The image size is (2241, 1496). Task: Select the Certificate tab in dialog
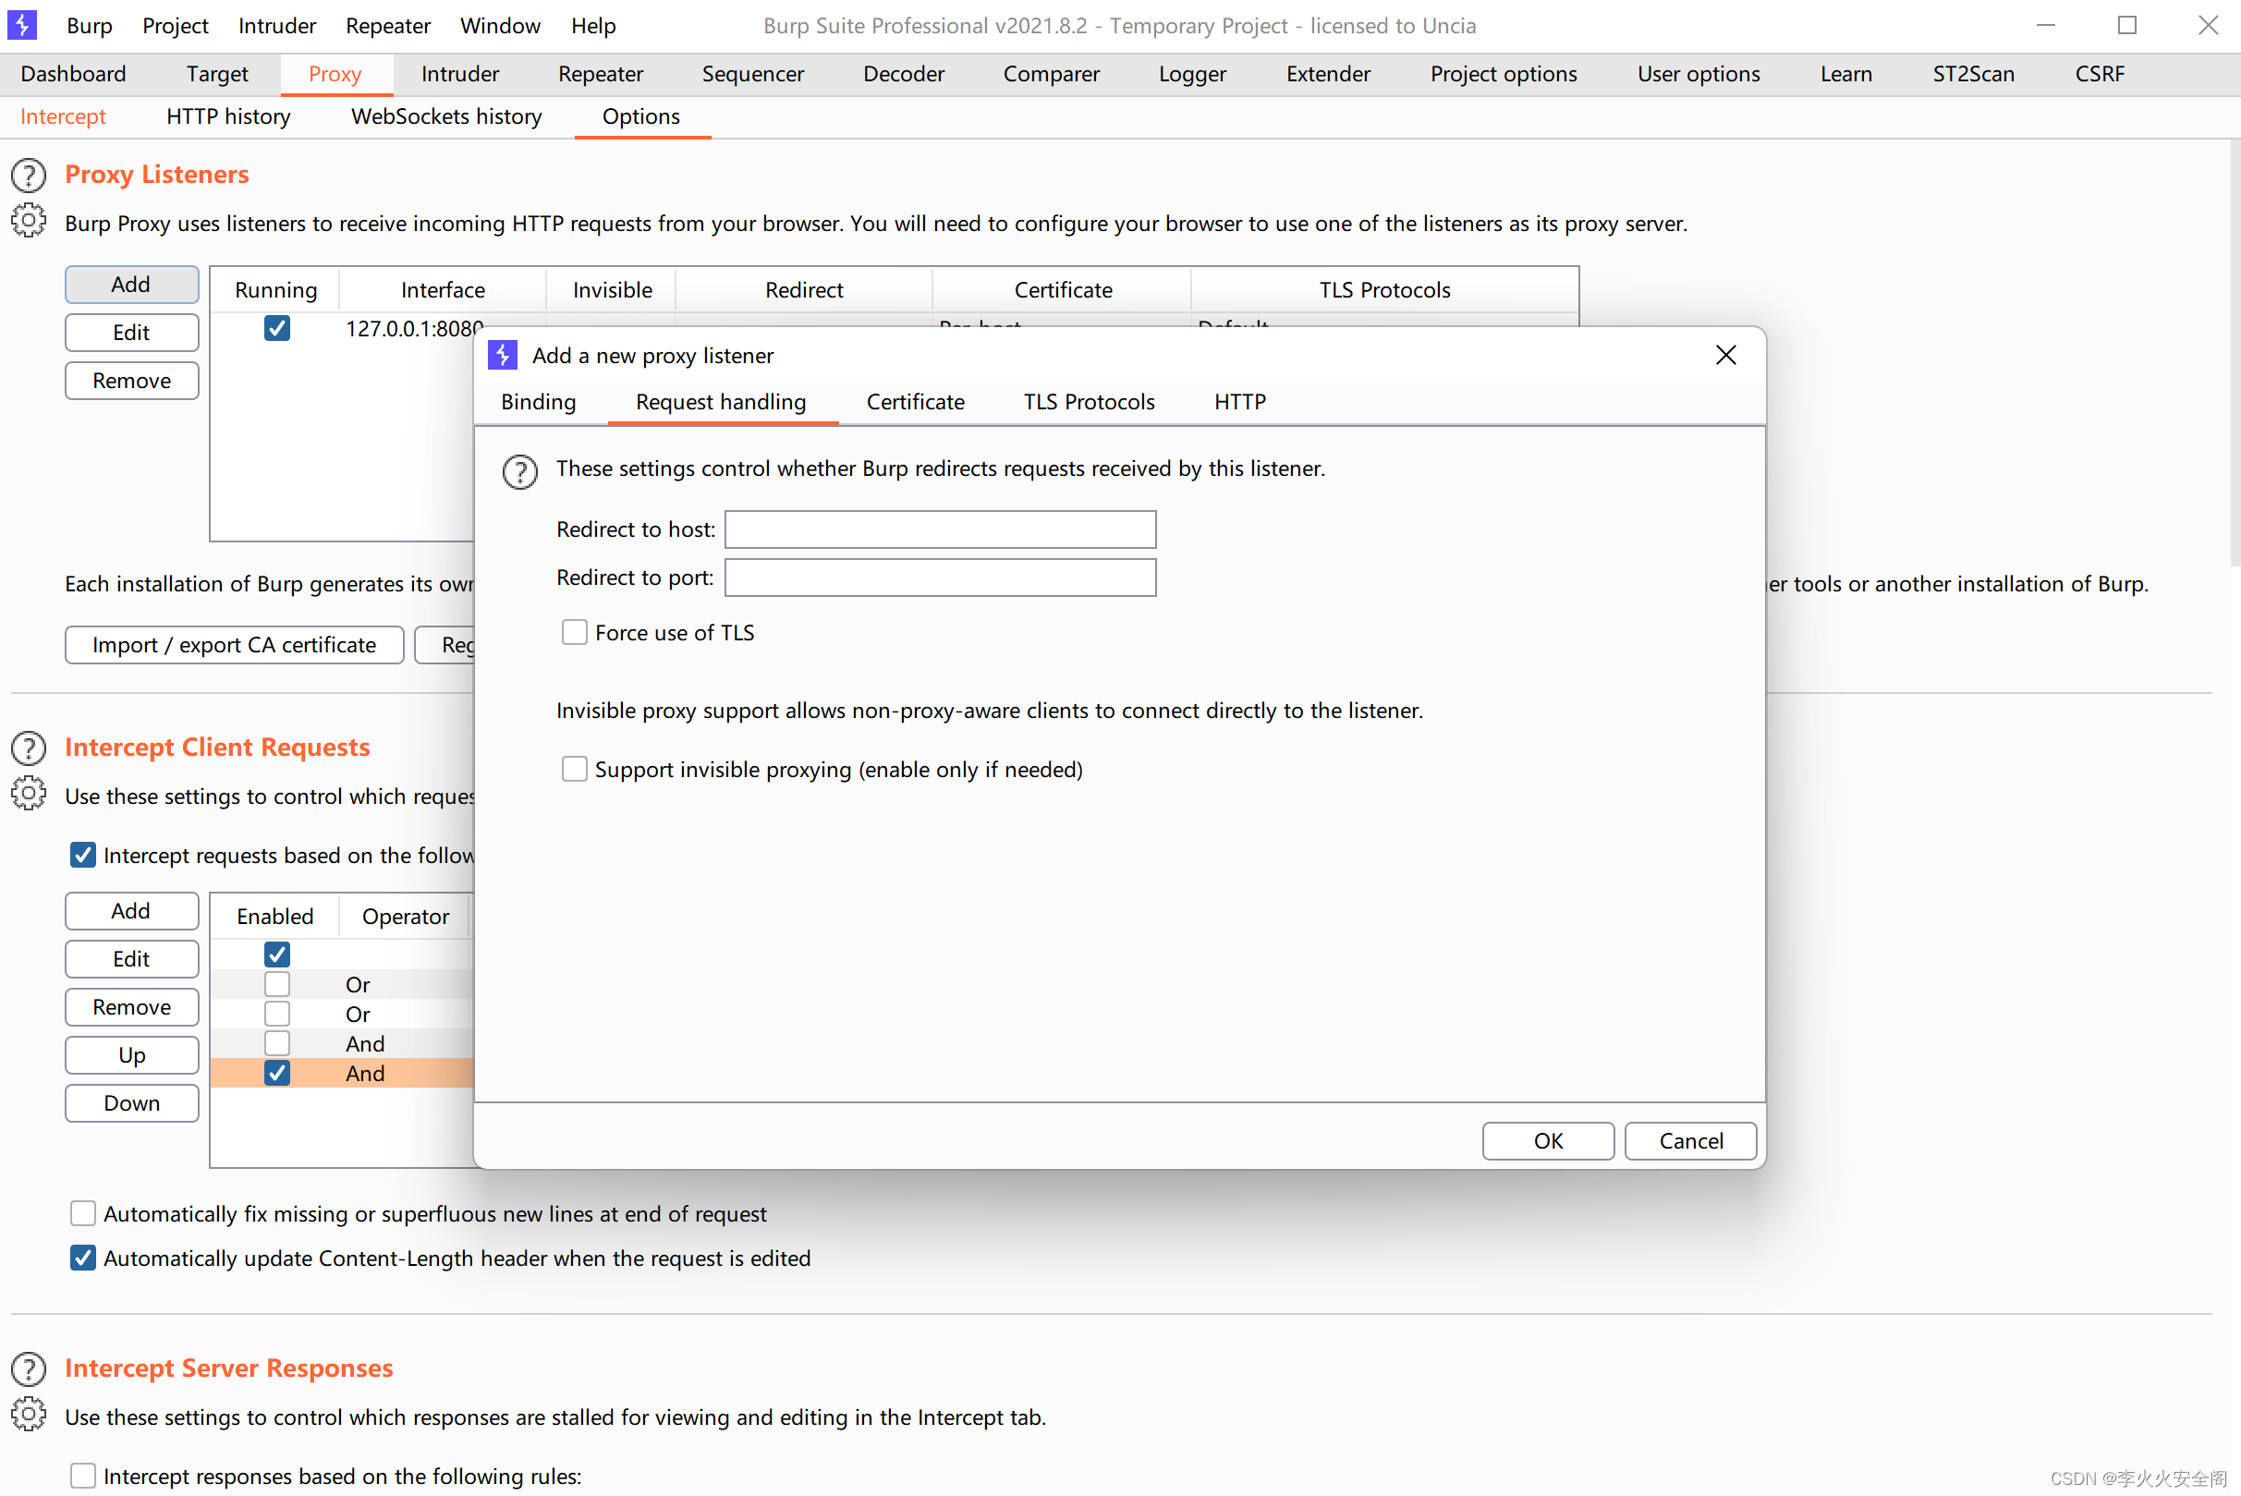coord(915,403)
